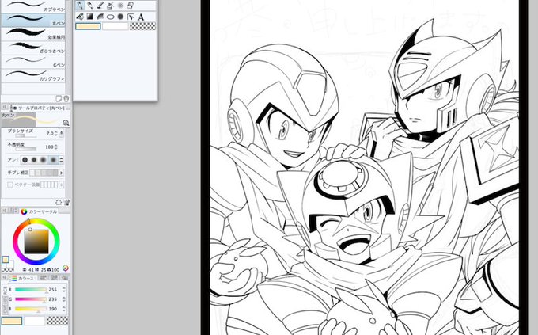Click the color circle HSV switch icon
The image size is (538, 335).
coord(66,268)
